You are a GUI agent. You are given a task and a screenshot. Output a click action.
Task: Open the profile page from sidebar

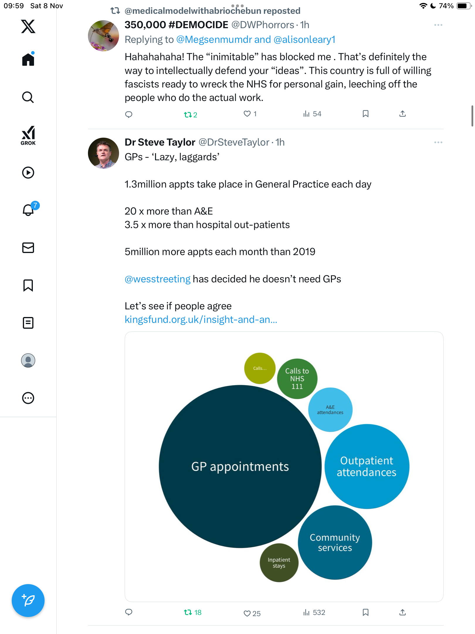28,360
